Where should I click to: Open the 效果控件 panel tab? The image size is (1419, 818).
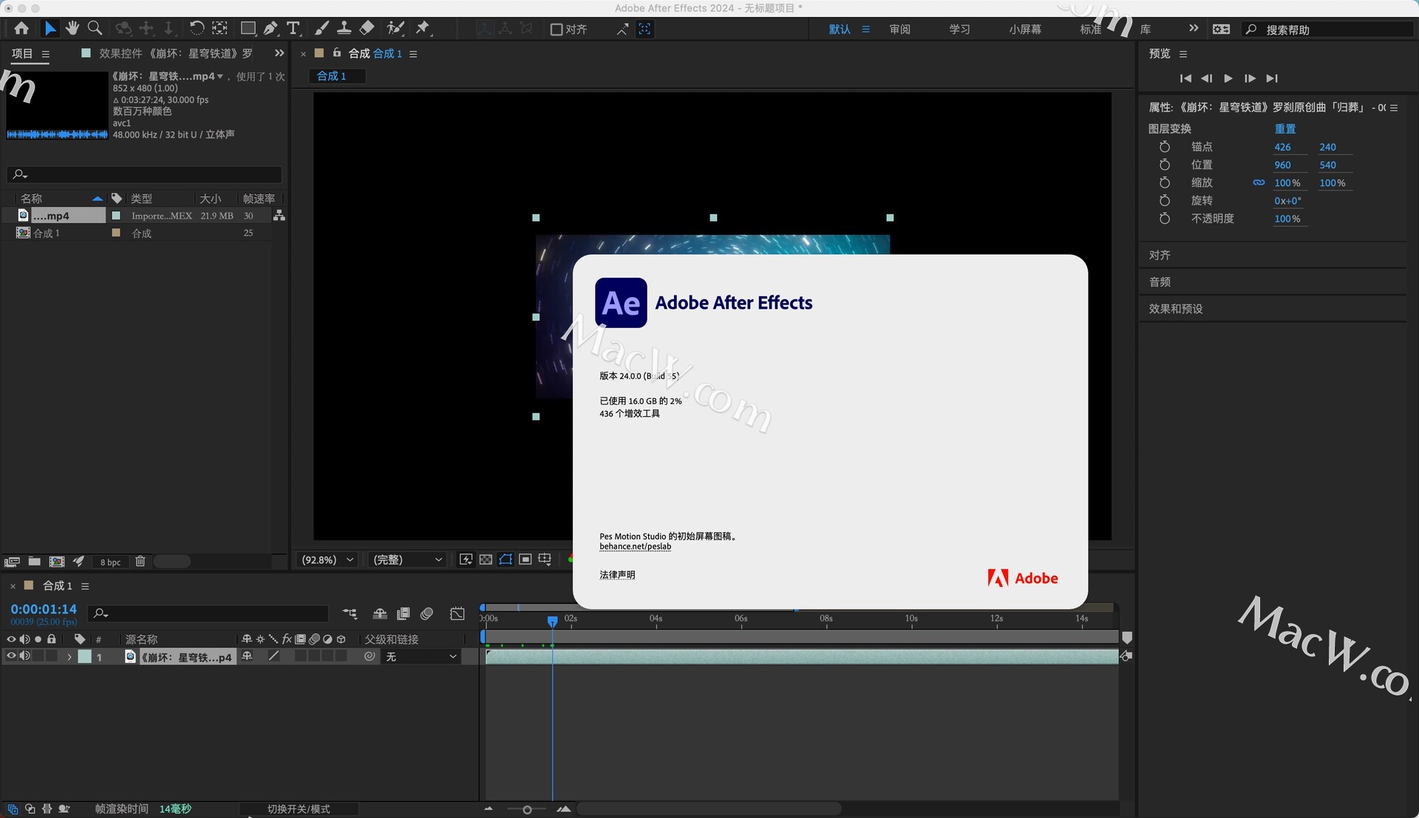coord(176,53)
